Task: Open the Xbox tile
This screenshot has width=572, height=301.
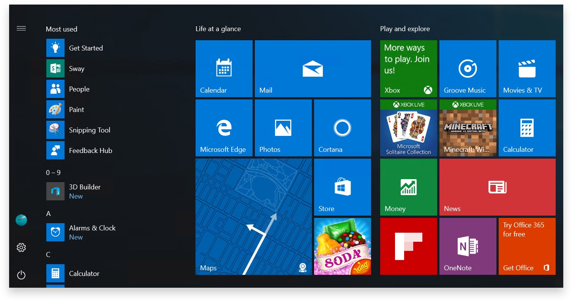Action: [x=409, y=69]
